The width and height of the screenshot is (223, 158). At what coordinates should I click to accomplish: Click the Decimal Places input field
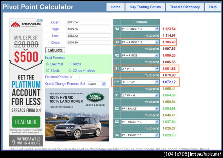pos(75,77)
